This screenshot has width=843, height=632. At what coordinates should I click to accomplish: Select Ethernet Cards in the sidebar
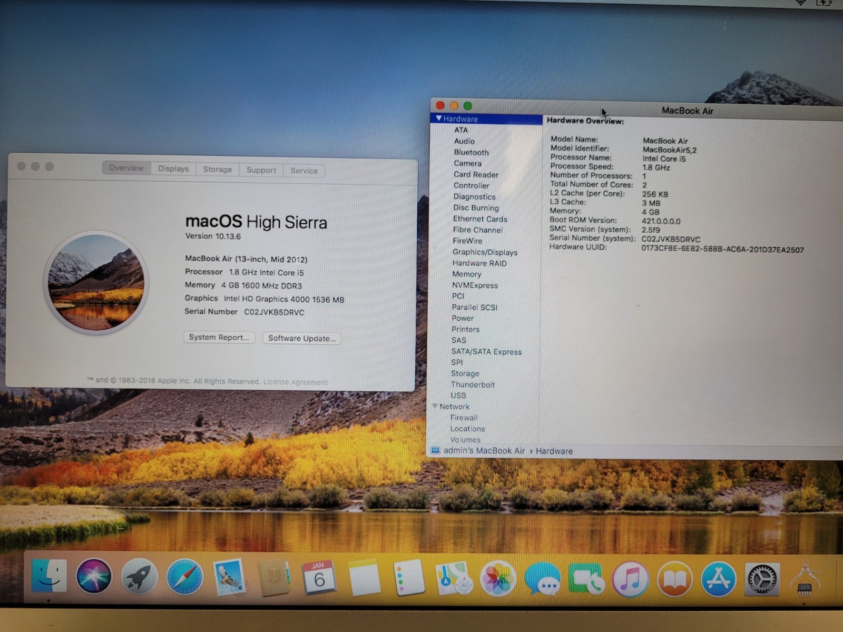[480, 219]
